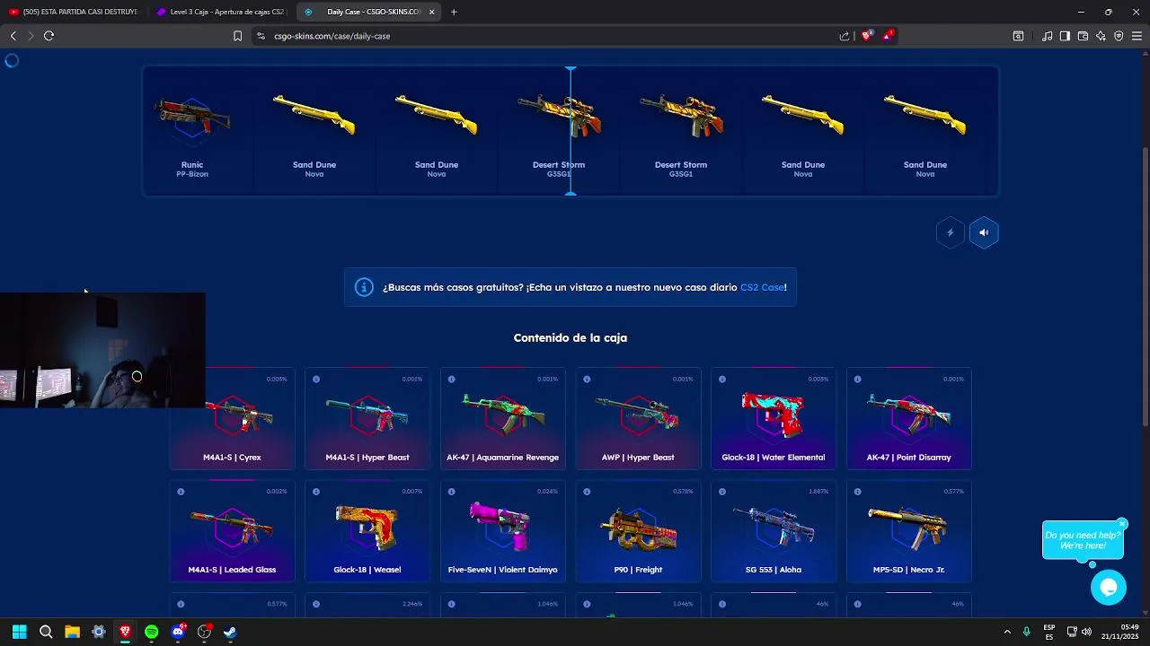Click the info icon on AK-47 Aquamarine Revenge card
The height and width of the screenshot is (646, 1150).
[x=452, y=380]
